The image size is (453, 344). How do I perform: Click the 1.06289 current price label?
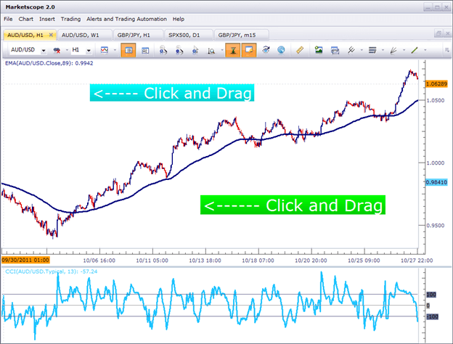point(436,84)
